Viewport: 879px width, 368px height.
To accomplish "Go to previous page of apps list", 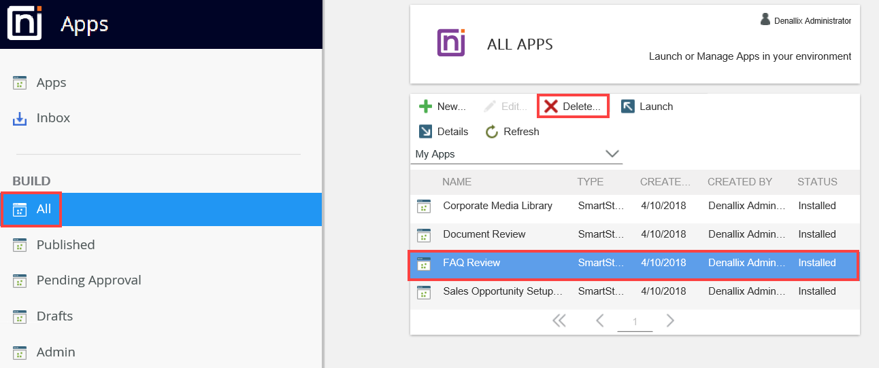I will pyautogui.click(x=599, y=320).
